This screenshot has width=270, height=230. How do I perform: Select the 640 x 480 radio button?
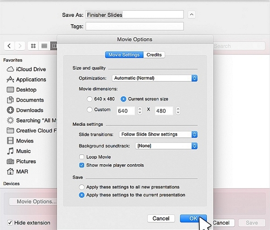90,99
